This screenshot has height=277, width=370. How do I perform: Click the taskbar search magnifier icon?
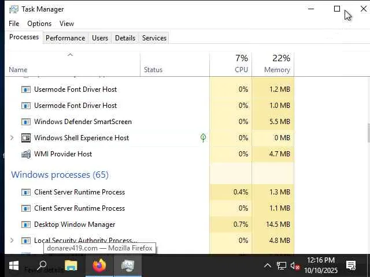click(42, 265)
